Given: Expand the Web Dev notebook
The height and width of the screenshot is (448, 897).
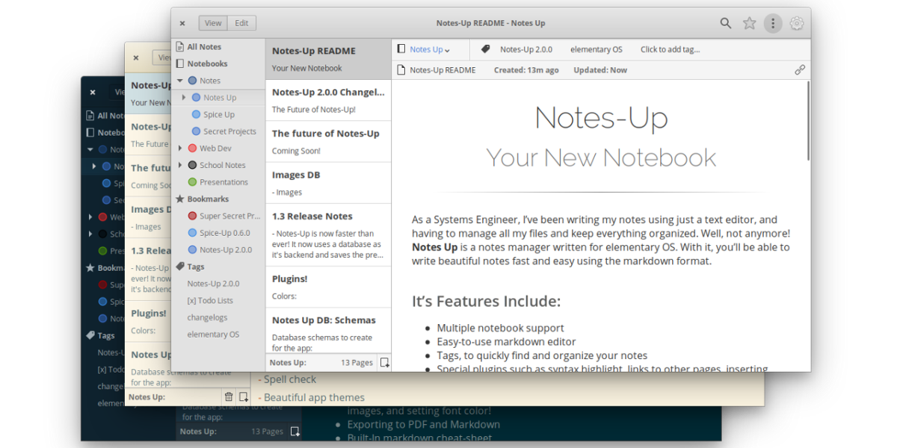Looking at the screenshot, I should (x=180, y=148).
